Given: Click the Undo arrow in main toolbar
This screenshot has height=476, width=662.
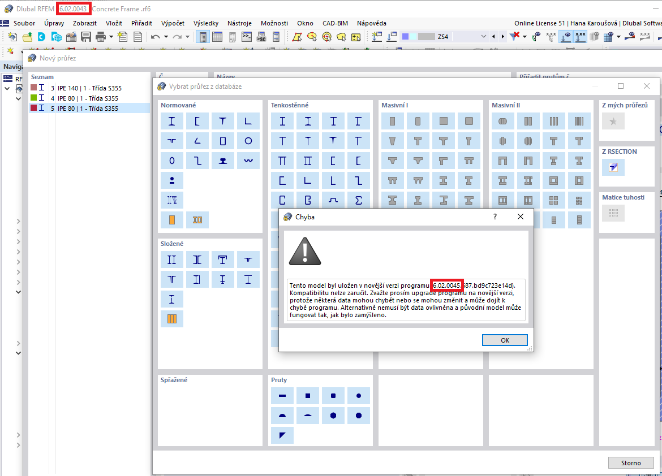Looking at the screenshot, I should click(156, 37).
